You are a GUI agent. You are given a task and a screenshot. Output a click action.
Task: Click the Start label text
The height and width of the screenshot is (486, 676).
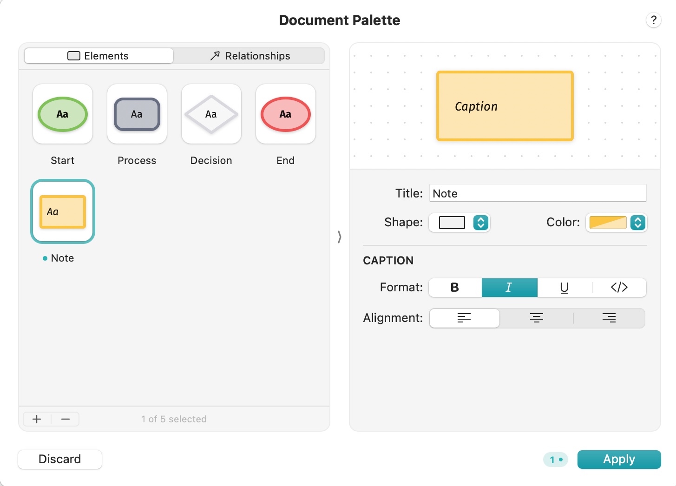(63, 160)
